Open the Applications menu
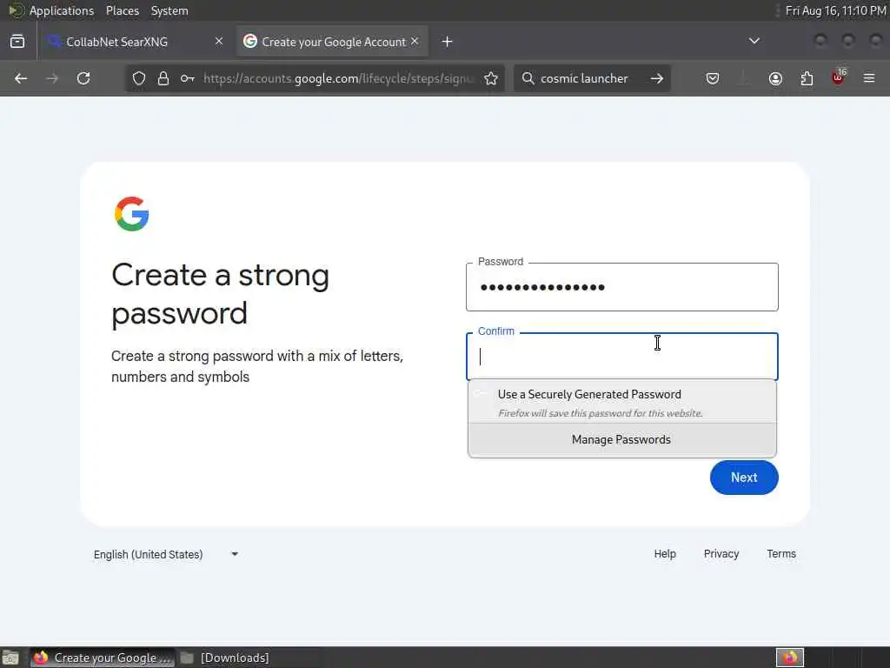This screenshot has height=668, width=890. click(x=62, y=10)
